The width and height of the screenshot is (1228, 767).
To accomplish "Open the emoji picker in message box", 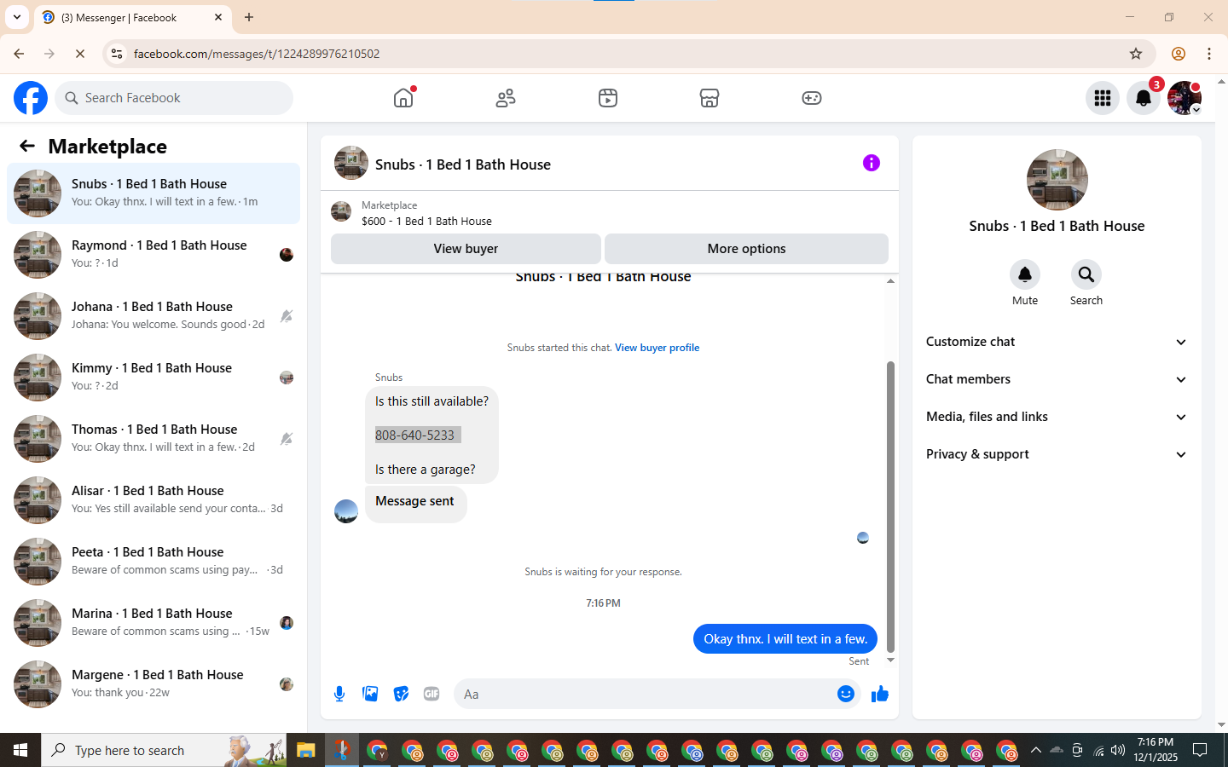I will [845, 694].
